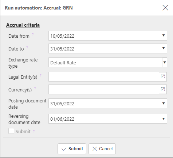Expand the Date to date picker
173x158 pixels.
click(164, 48)
